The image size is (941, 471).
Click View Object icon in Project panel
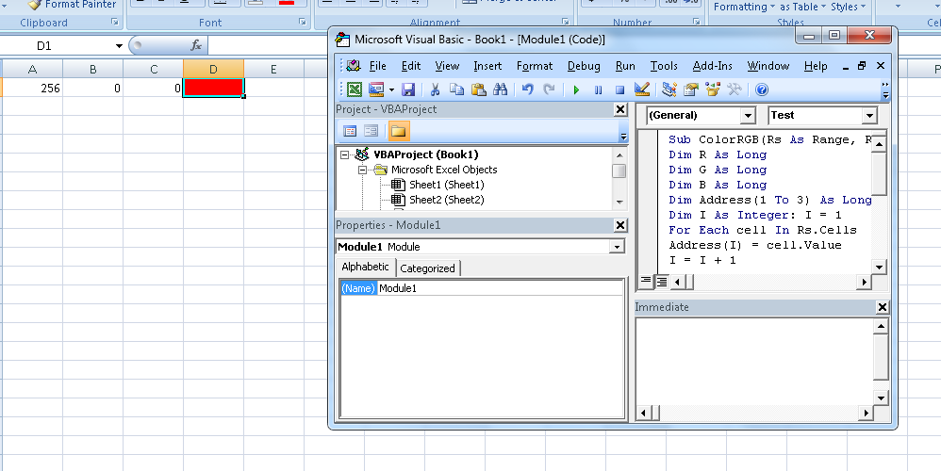click(371, 131)
